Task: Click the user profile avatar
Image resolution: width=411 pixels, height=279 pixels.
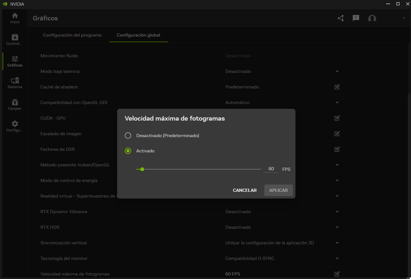Action: (x=372, y=18)
